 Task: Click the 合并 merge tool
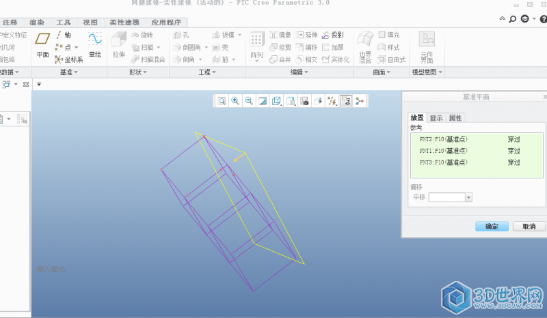click(280, 59)
